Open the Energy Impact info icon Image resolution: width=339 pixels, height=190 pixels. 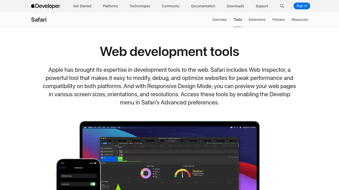click(193, 166)
